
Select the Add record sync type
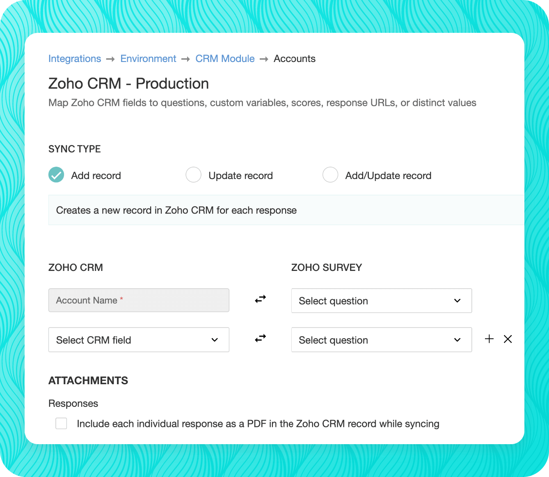56,175
